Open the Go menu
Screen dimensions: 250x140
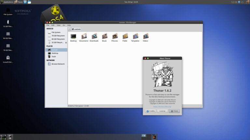(x=64, y=25)
